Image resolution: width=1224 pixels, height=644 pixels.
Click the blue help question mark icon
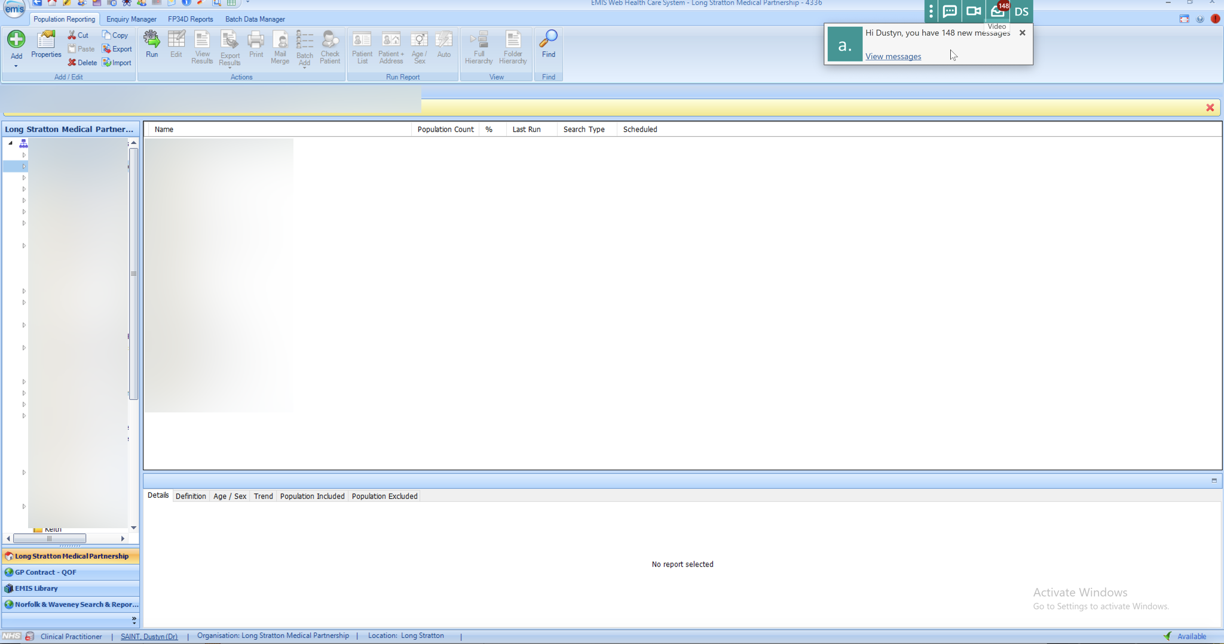coord(1199,19)
